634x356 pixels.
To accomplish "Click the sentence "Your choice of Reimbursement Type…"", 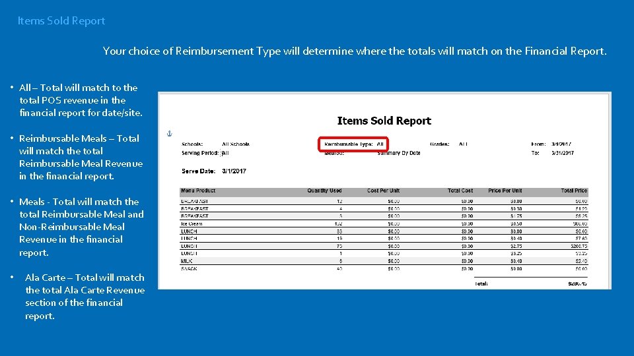I will pos(355,51).
